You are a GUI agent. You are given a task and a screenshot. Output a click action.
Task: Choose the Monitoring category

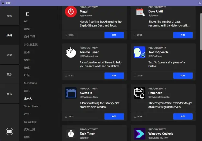[x=30, y=83]
